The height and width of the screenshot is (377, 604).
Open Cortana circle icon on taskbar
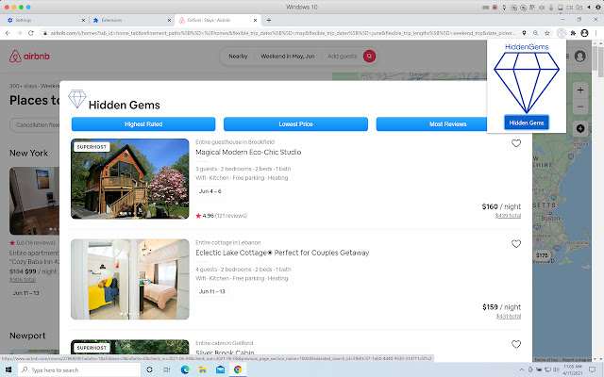coord(149,369)
